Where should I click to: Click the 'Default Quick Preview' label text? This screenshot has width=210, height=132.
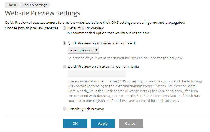pos(85,28)
